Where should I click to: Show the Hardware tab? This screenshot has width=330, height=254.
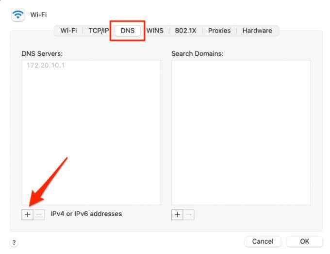coord(257,31)
